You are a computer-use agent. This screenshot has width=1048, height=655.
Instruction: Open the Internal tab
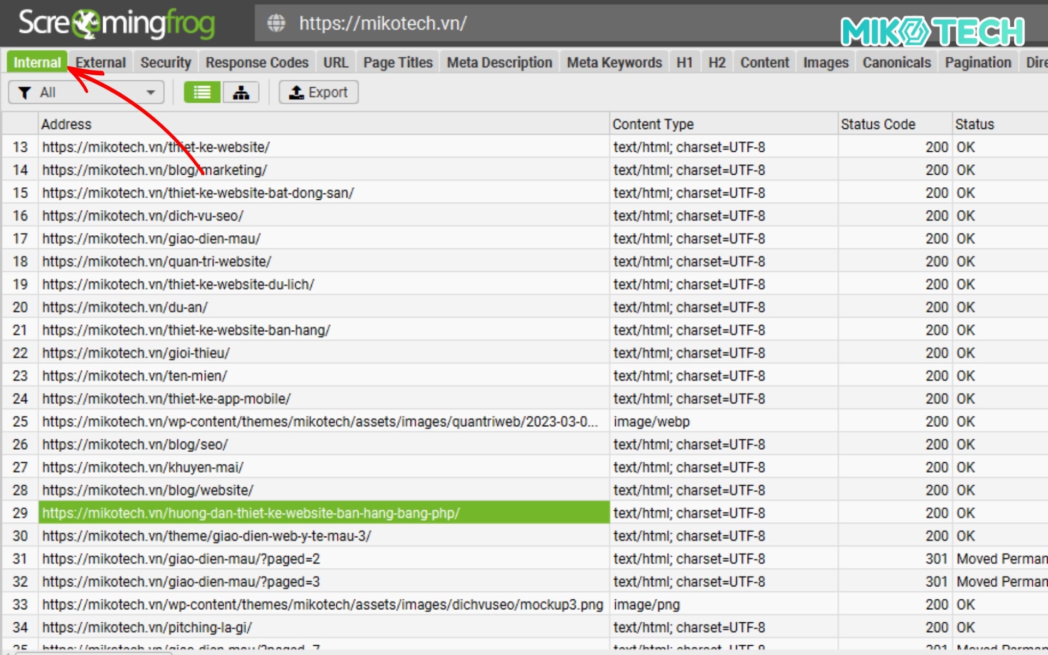point(37,62)
